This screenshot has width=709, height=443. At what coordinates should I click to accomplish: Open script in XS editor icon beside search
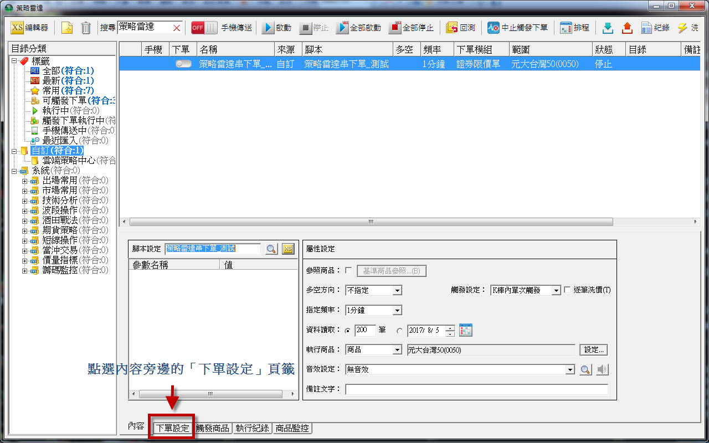288,249
